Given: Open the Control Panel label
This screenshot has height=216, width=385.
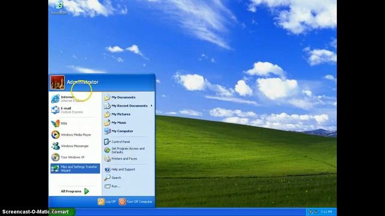Looking at the screenshot, I should tap(120, 142).
